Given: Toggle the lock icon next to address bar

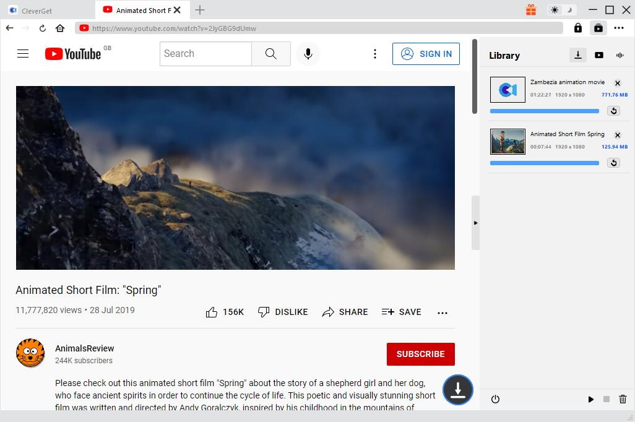Looking at the screenshot, I should coord(578,28).
